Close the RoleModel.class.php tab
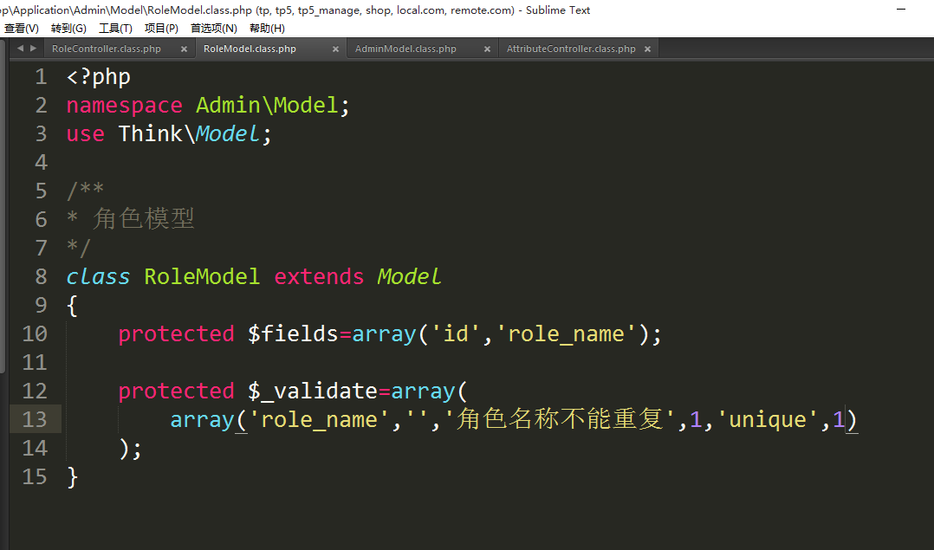Screen dimensions: 934x550 [x=336, y=49]
